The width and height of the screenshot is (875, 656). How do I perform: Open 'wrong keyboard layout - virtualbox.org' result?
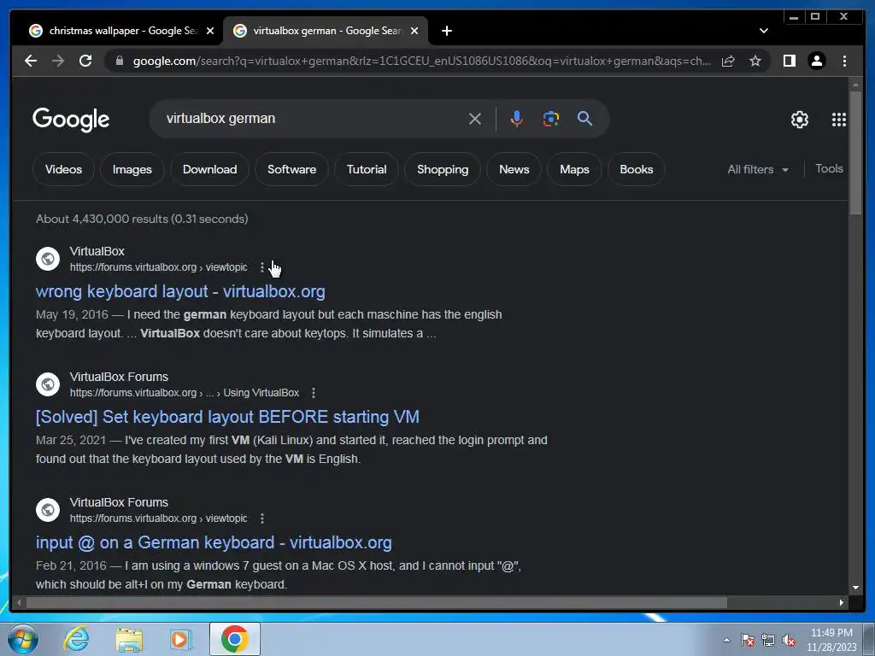tap(180, 291)
